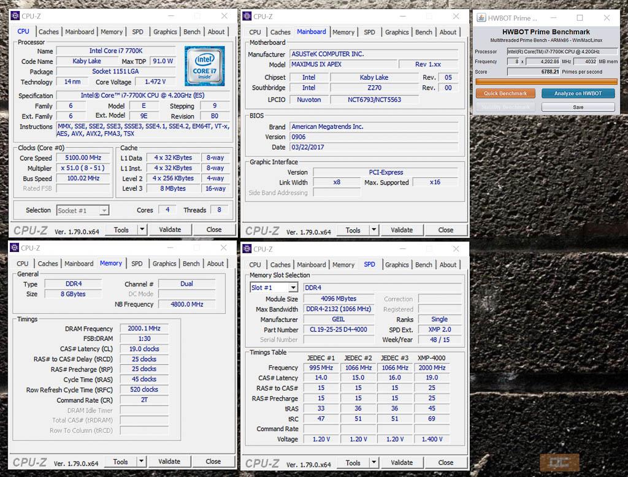Open Tools dropdown arrow in CPU tab window
Viewport: 628px width, 477px height.
tap(142, 229)
